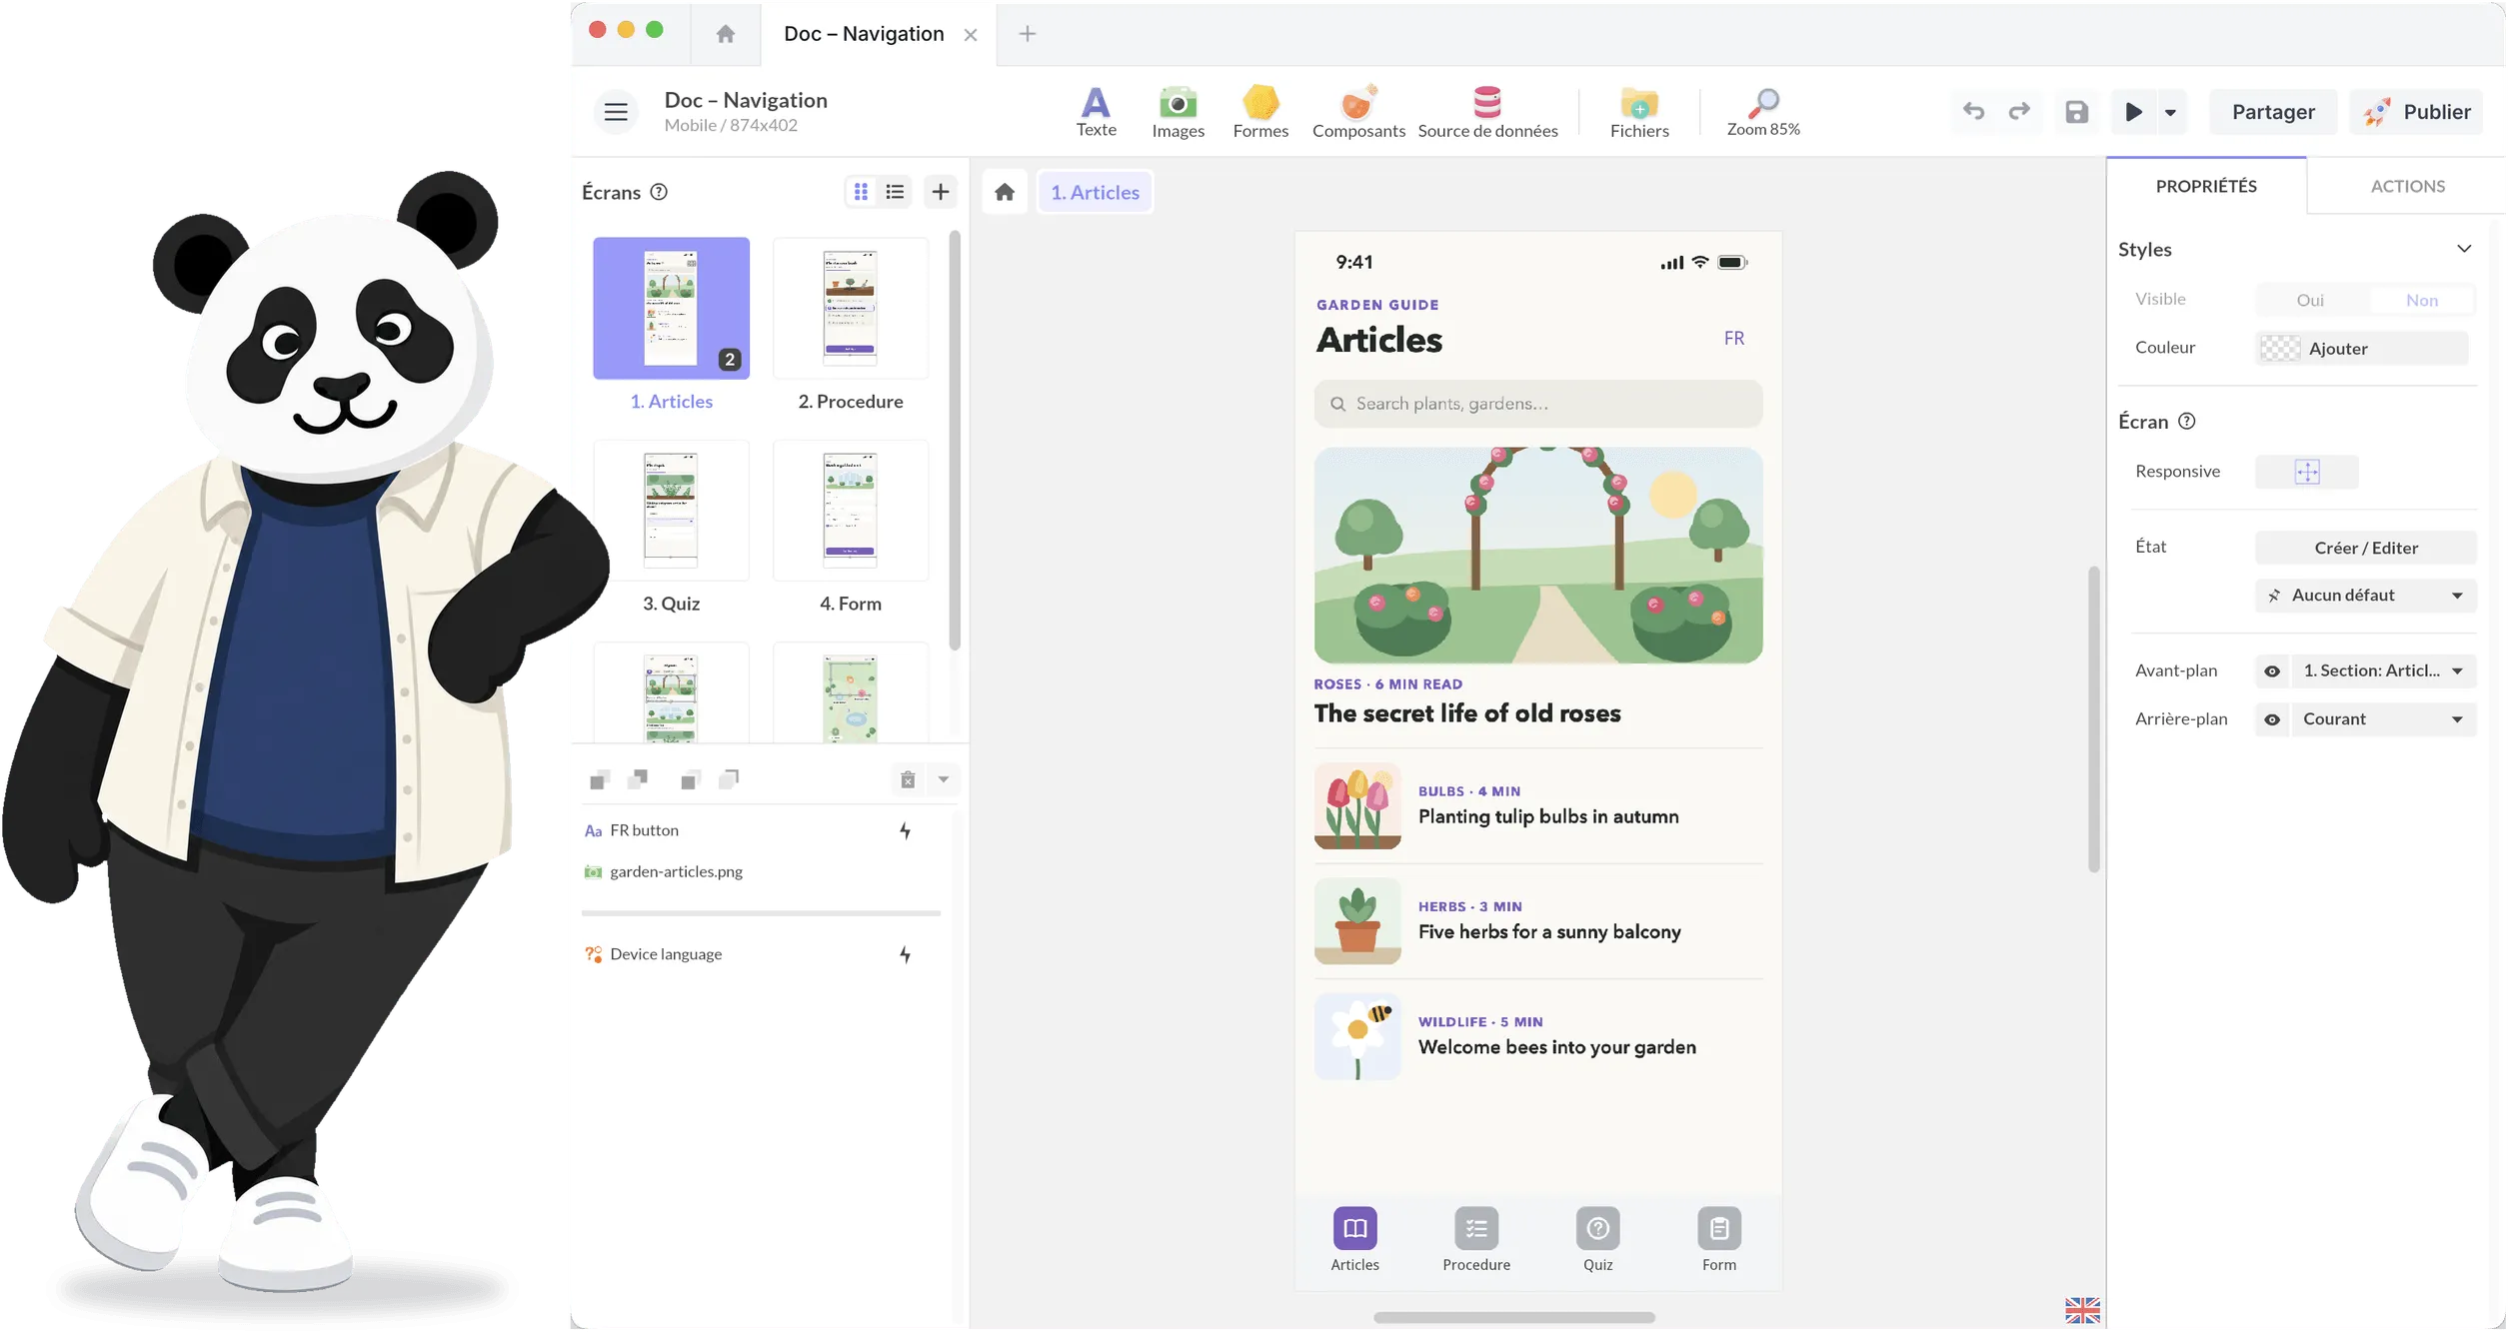The image size is (2508, 1332).
Task: Collapse the Styles section chevron
Action: (x=2462, y=249)
